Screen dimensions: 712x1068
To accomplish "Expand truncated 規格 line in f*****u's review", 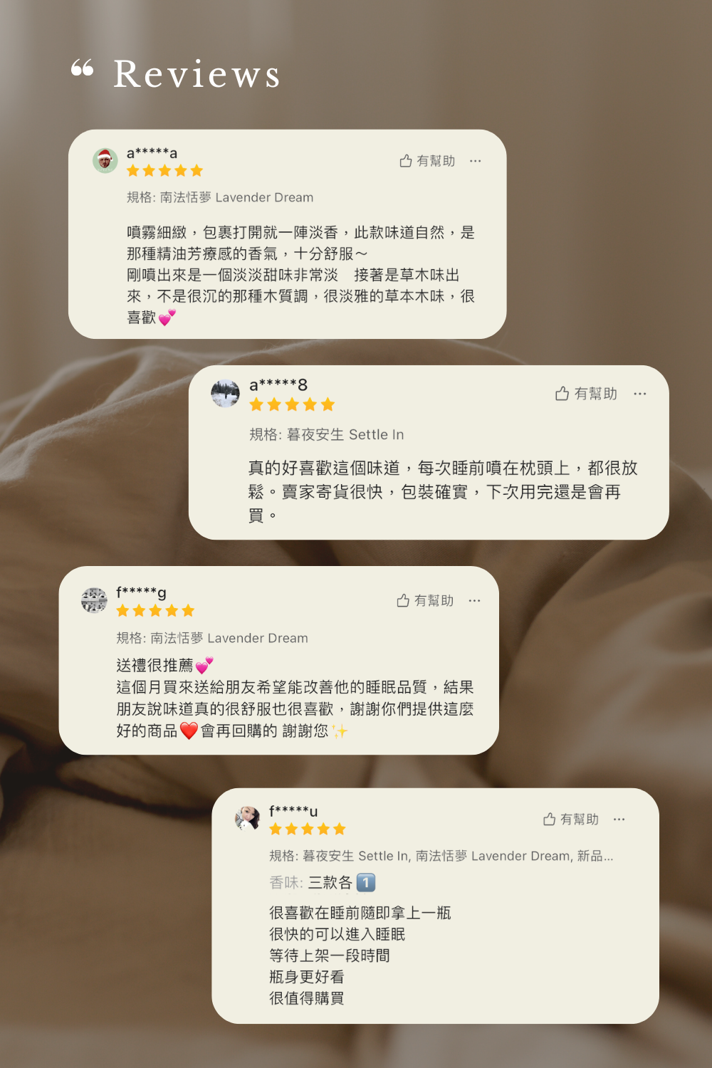I will 441,856.
